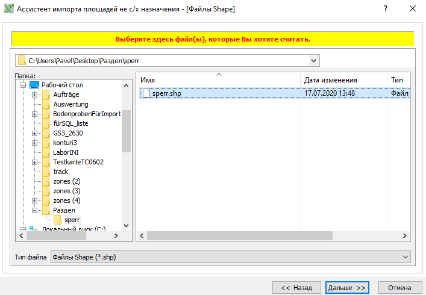This screenshot has height=295, width=426.
Task: Close the import assistant dialog
Action: (412, 8)
